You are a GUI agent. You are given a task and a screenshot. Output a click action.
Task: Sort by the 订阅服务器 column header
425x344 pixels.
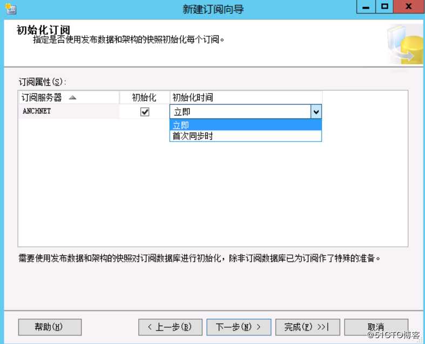pos(69,98)
